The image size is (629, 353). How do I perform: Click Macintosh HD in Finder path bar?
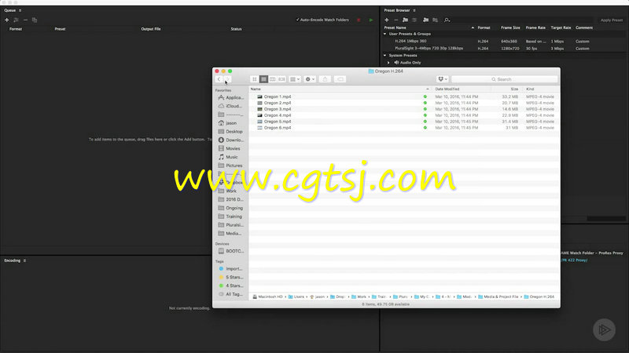[x=267, y=297]
